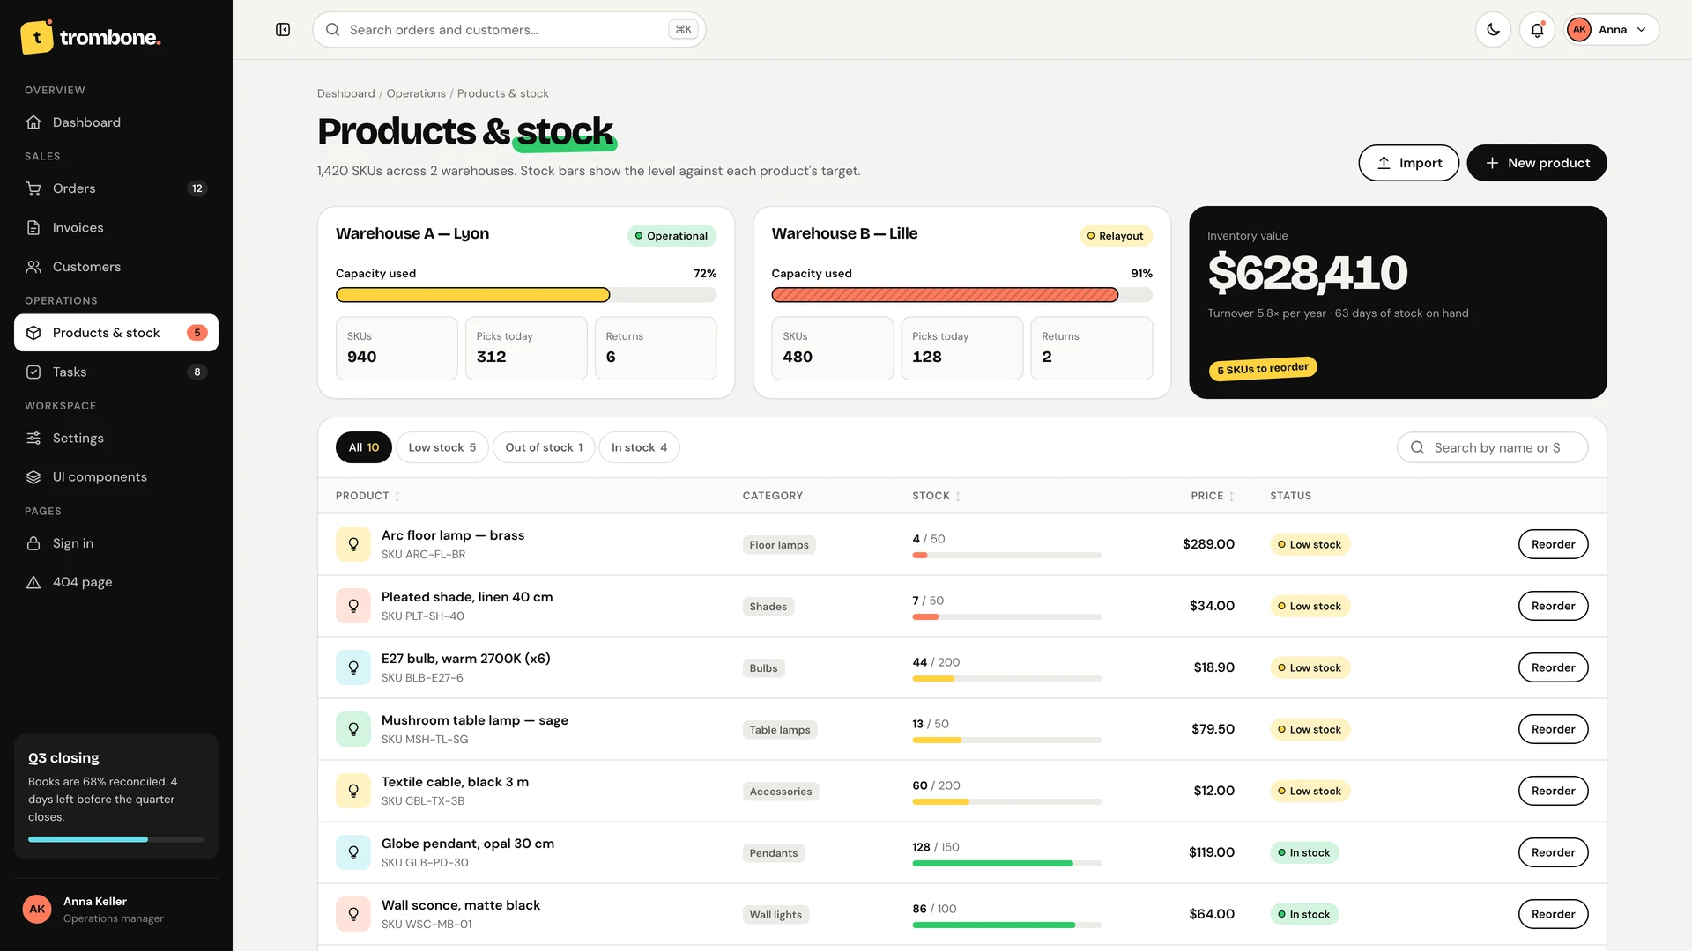Viewport: 1692px width, 951px height.
Task: Click the trombone logo icon
Action: [x=37, y=37]
